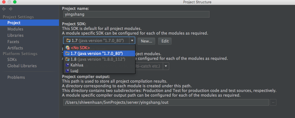The image size is (295, 118).
Task: Click the LuaJ SDK icon
Action: tap(67, 71)
